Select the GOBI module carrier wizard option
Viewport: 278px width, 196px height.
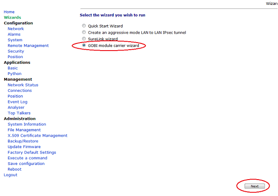(x=84, y=45)
